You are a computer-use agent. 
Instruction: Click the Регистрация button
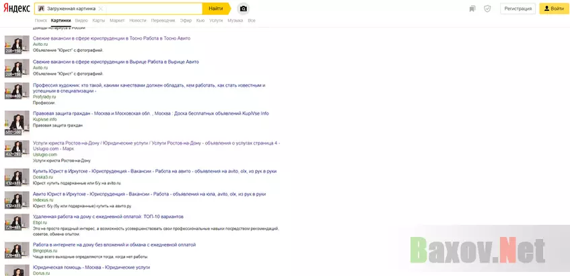coord(518,8)
